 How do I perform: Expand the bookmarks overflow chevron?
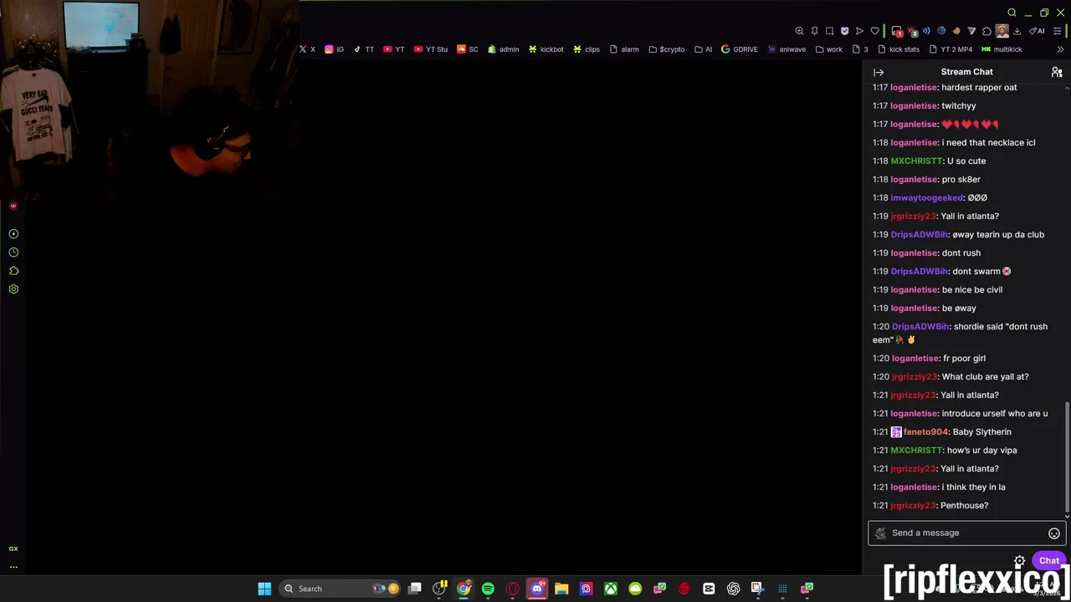coord(1061,49)
